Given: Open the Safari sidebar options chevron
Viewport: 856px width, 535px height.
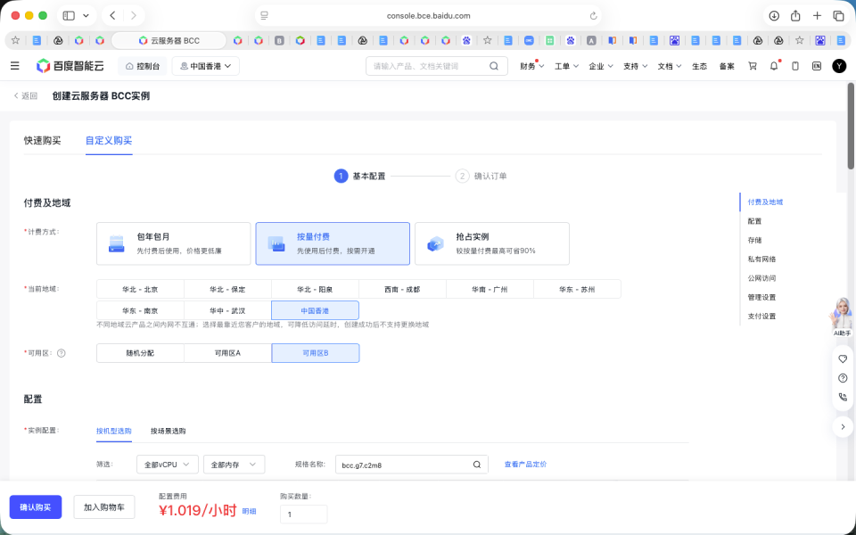Looking at the screenshot, I should coord(86,16).
